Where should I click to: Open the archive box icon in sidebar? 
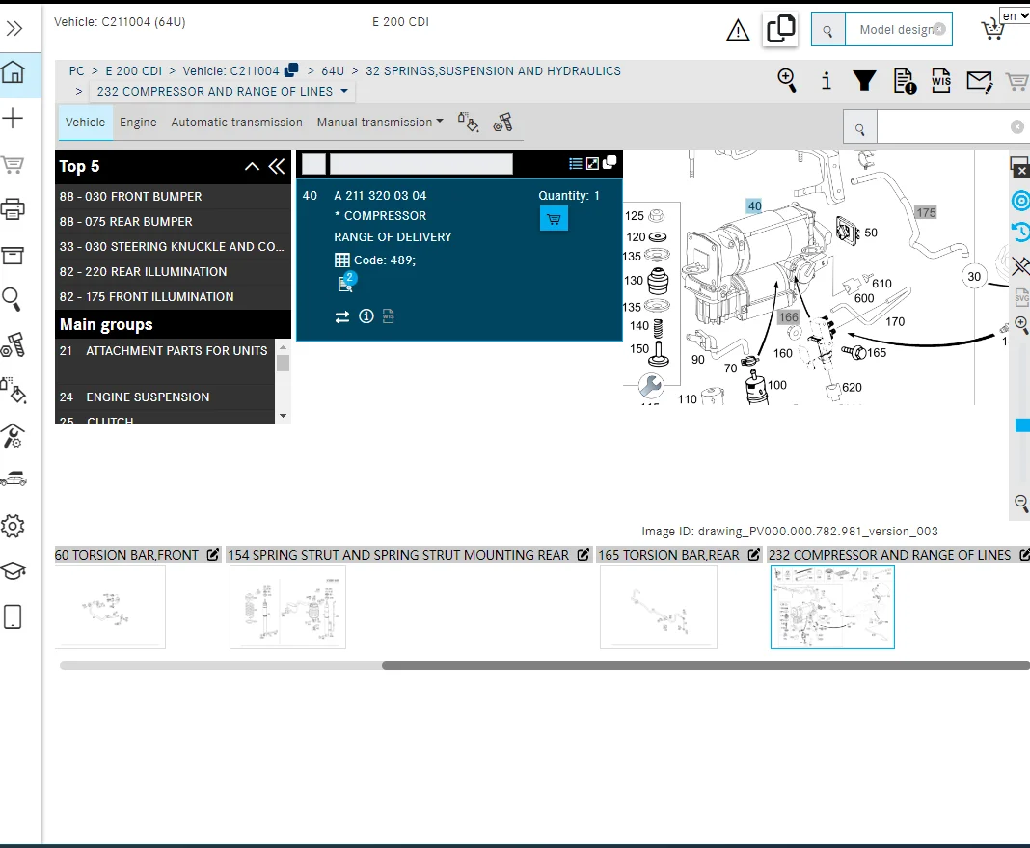coord(13,256)
